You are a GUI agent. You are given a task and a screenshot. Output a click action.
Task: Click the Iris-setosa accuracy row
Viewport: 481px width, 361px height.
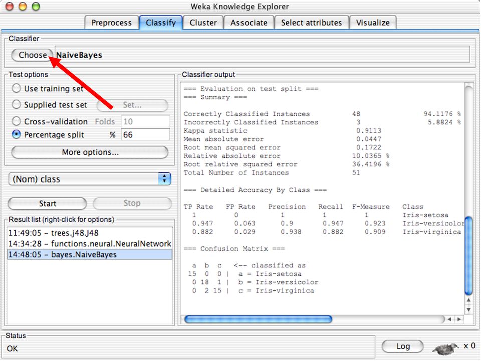tap(320, 215)
